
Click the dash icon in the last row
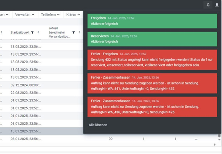tap(196, 139)
